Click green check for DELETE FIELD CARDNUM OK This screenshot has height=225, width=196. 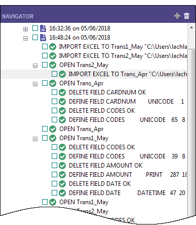[62, 92]
